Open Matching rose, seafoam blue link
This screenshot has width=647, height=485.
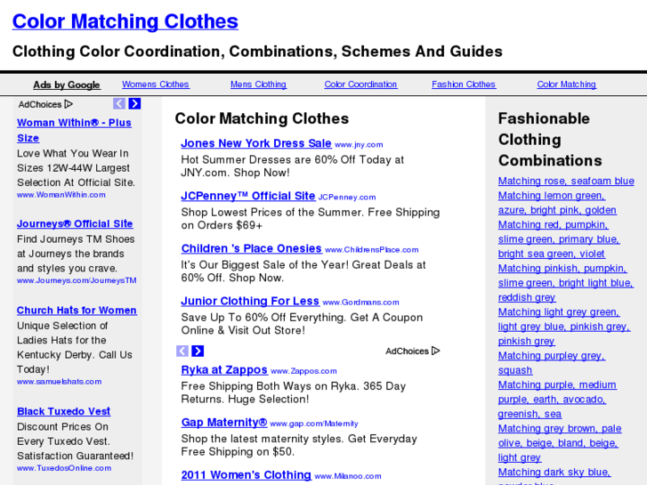pos(566,182)
